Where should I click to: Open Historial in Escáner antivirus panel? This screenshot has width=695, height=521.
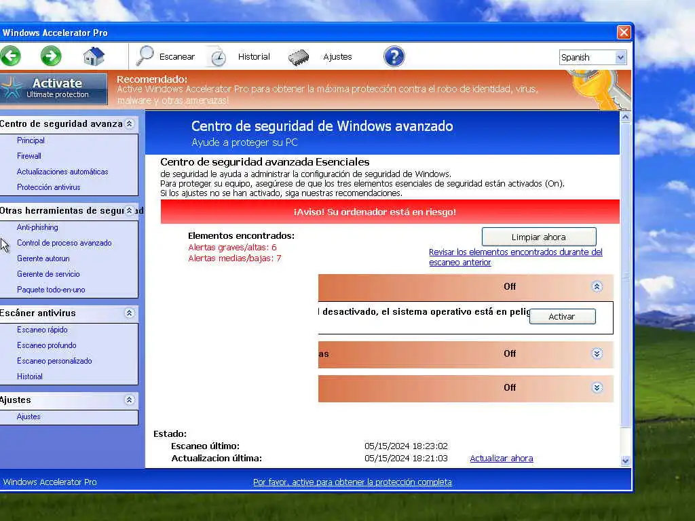(x=30, y=376)
